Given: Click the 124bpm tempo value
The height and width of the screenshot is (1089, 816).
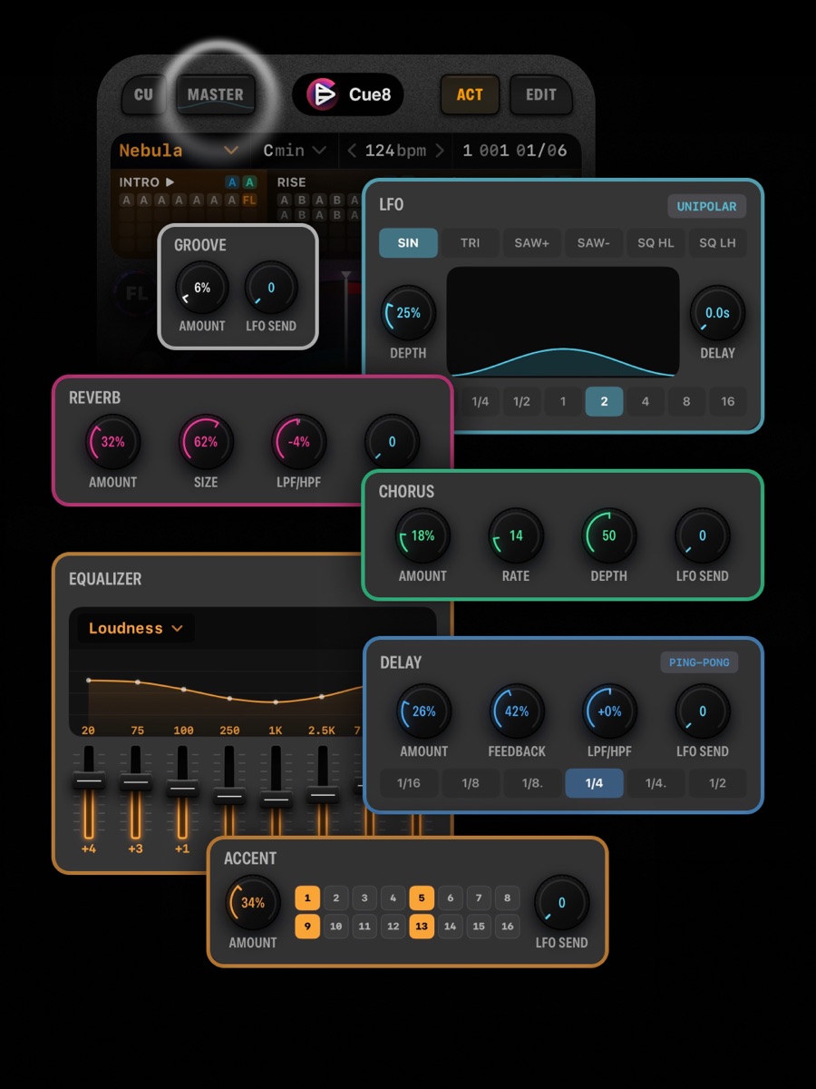Looking at the screenshot, I should (395, 151).
